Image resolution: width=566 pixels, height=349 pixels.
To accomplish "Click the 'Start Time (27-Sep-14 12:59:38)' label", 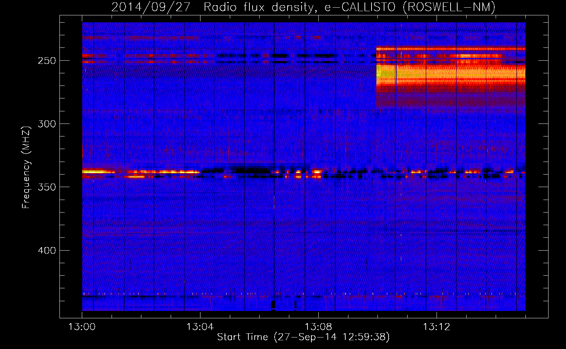I will point(303,337).
